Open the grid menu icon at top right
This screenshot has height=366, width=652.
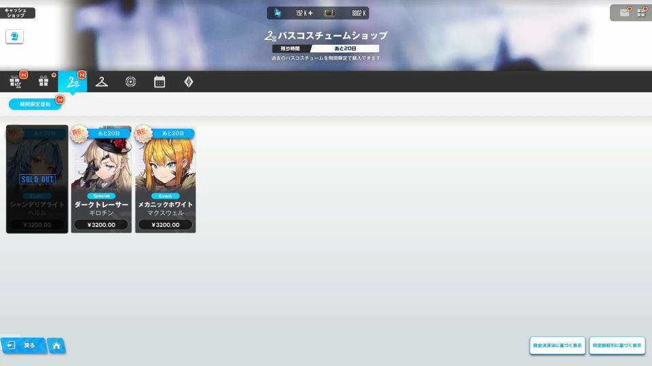pyautogui.click(x=641, y=13)
